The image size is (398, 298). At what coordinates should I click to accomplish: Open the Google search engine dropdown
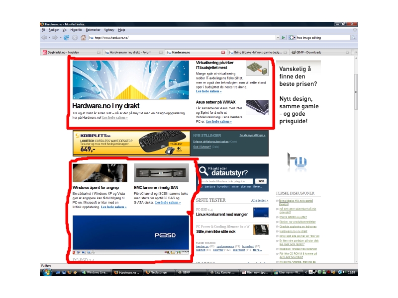(292, 38)
